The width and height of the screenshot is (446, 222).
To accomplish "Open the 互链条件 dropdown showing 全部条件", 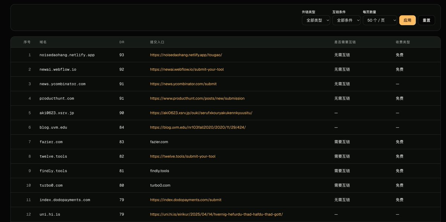I will tap(346, 20).
